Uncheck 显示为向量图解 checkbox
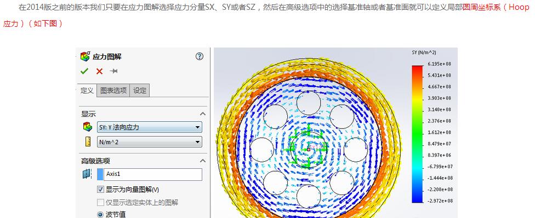This screenshot has height=218, width=535. (100, 190)
